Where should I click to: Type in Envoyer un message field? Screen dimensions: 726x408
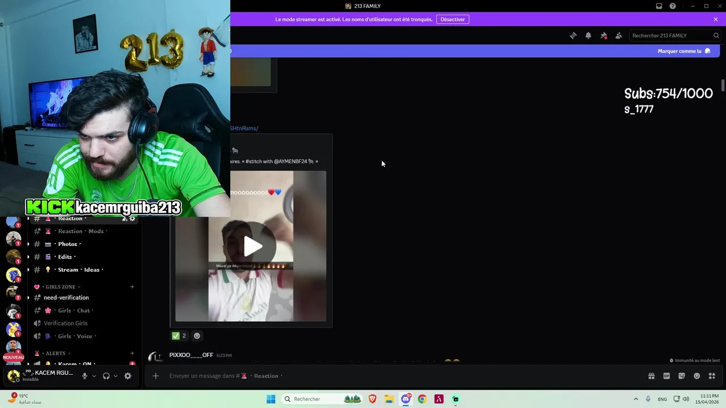click(x=397, y=376)
